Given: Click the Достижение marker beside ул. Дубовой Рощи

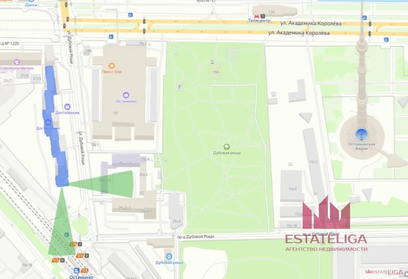Looking at the screenshot, I should pyautogui.click(x=67, y=106).
